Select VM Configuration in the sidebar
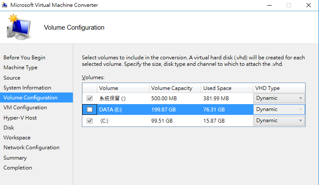Viewport: 319px width, 185px height. 25,108
